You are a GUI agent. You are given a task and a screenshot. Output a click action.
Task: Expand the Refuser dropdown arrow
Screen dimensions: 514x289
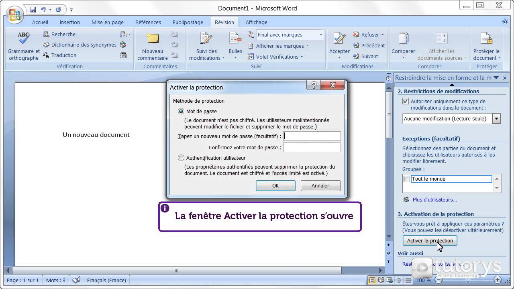[x=382, y=35]
